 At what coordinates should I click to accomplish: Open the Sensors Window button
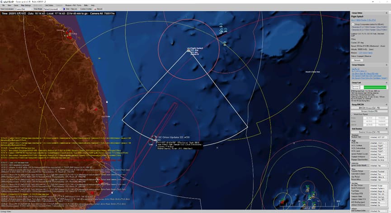point(369,111)
